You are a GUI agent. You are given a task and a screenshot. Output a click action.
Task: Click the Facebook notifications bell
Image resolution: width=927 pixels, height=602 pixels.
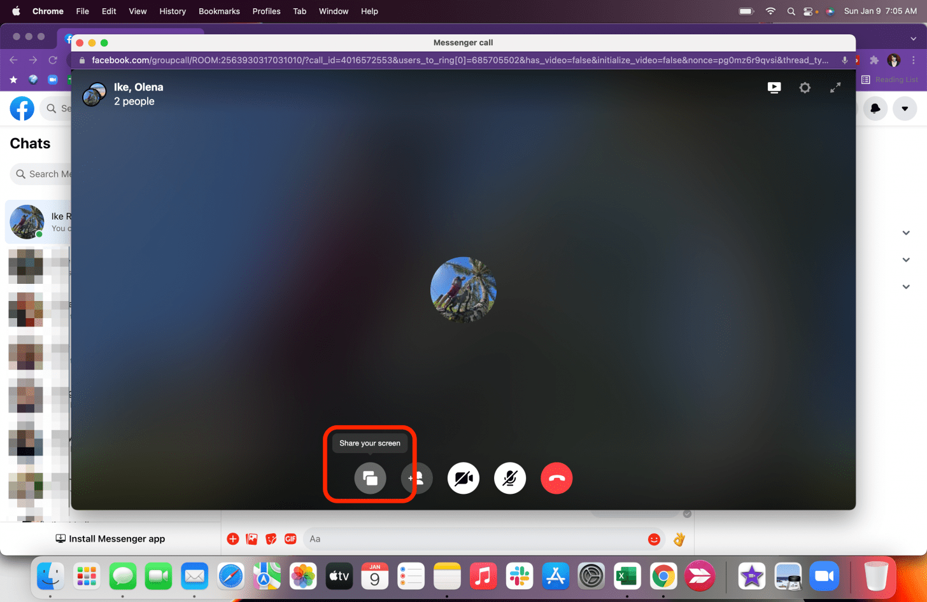pos(875,109)
